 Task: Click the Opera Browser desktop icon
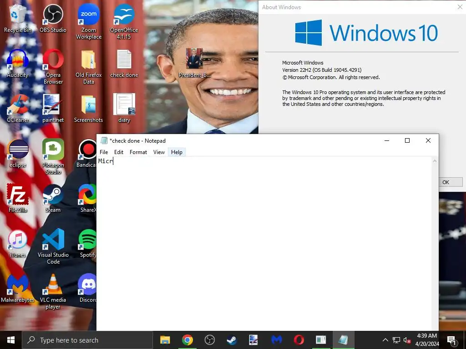coord(53,67)
